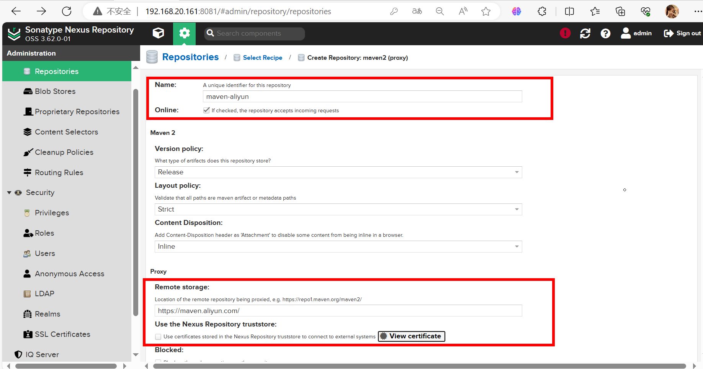Image resolution: width=703 pixels, height=369 pixels.
Task: Switch to Browse mode cube icon
Action: coord(158,33)
